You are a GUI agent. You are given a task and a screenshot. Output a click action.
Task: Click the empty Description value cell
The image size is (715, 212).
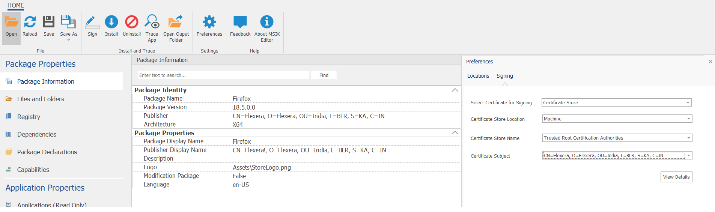point(346,159)
